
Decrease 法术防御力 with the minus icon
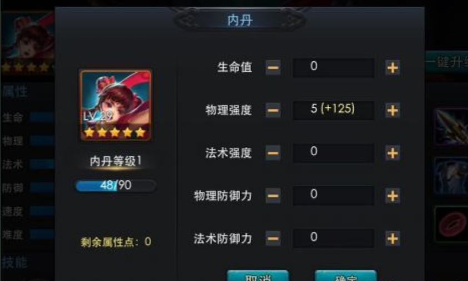click(x=273, y=239)
